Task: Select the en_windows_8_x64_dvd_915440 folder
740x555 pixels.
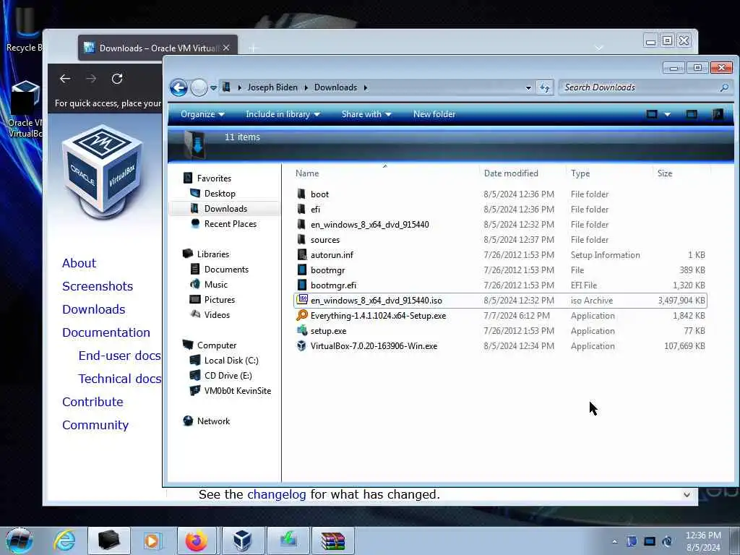Action: [x=500, y=224]
